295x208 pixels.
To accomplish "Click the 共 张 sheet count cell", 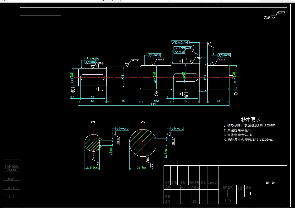I will tap(228, 201).
